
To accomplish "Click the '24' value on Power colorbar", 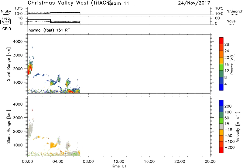I will (x=227, y=51).
